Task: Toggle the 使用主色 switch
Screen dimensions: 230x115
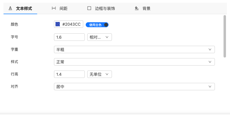Action: tap(97, 25)
